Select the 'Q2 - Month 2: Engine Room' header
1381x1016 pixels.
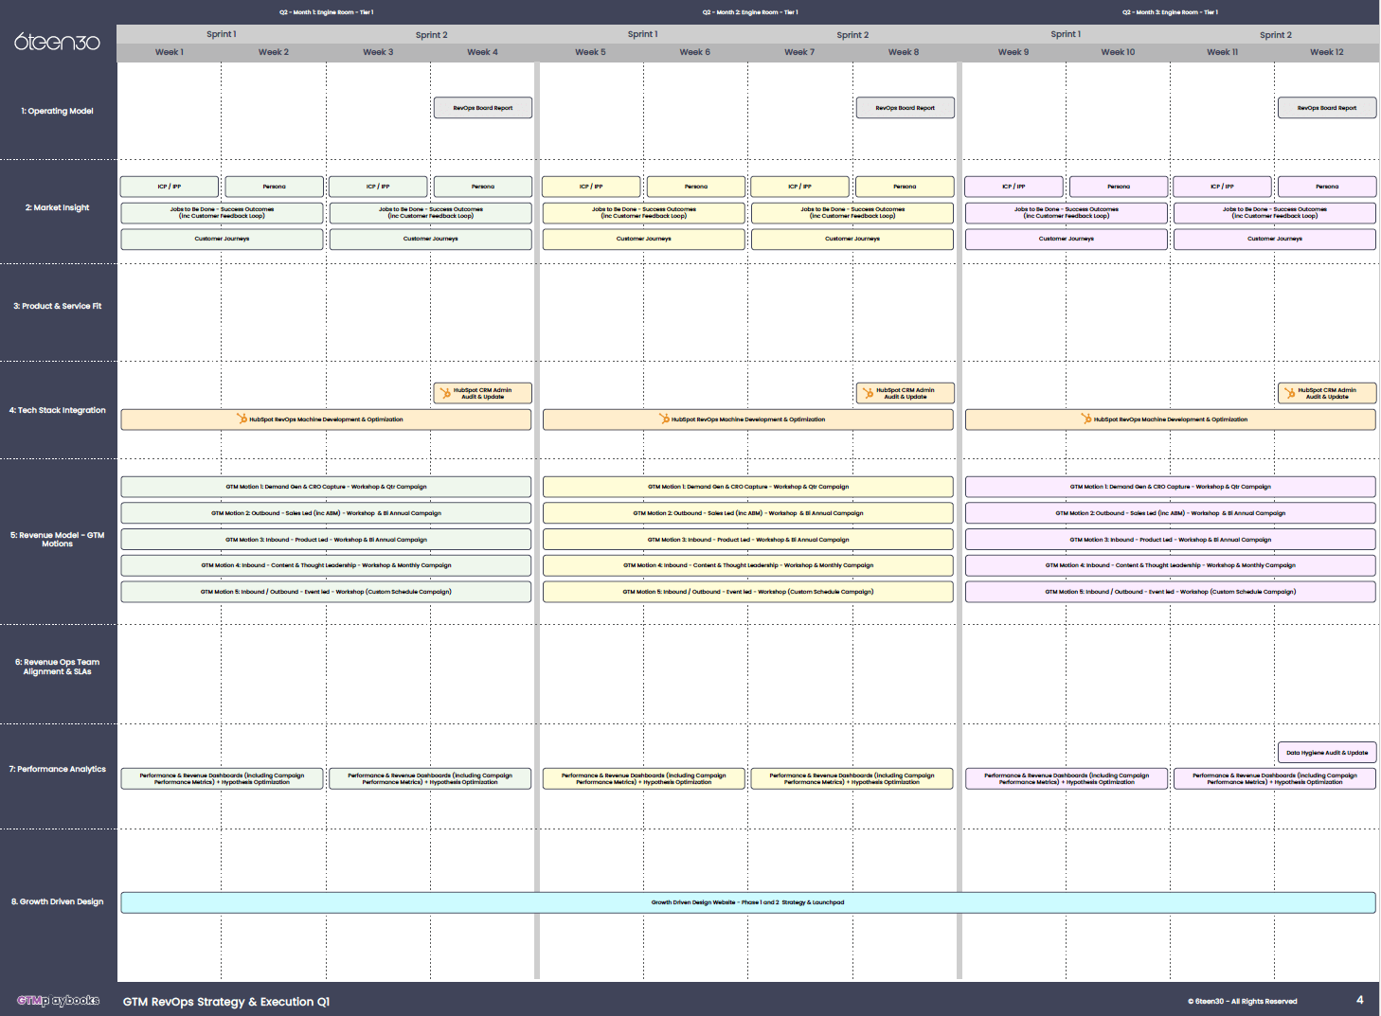(x=750, y=12)
